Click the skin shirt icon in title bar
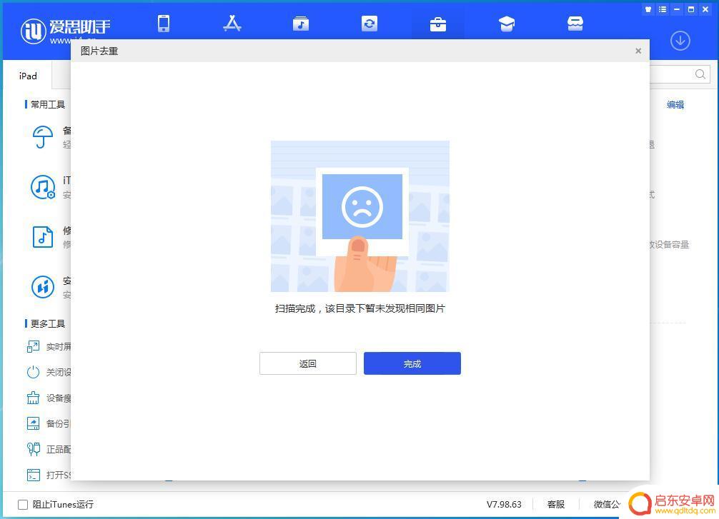The height and width of the screenshot is (519, 719). (x=648, y=9)
